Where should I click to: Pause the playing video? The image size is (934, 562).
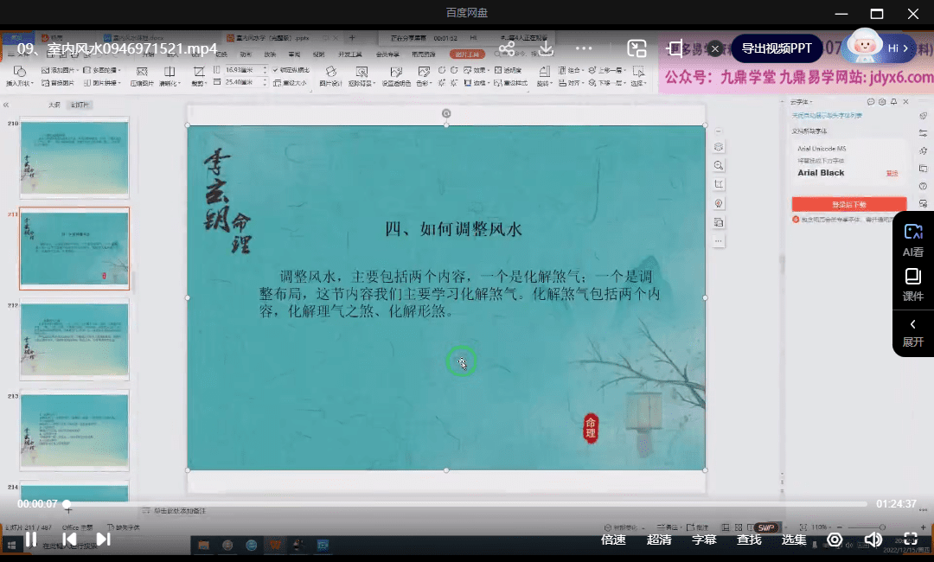tap(30, 540)
